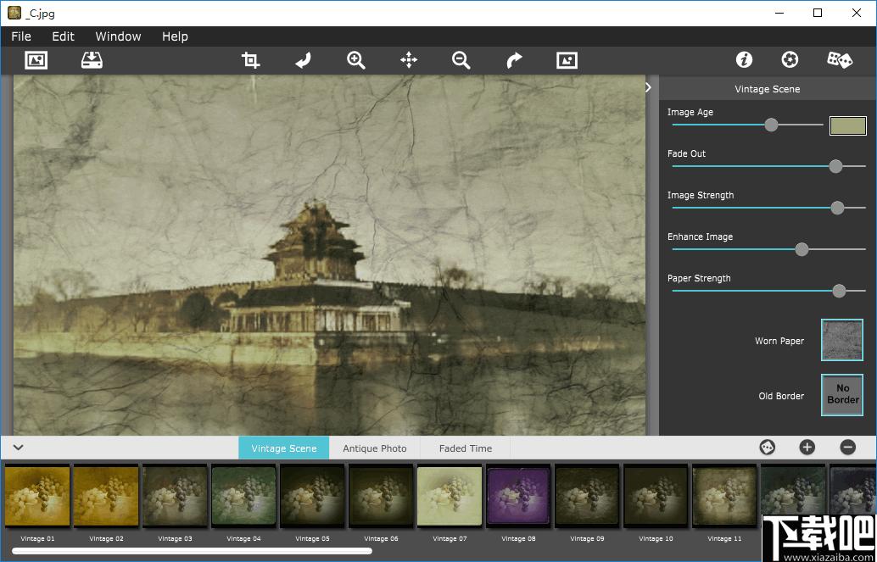Remove preset with the minus circle icon

(x=848, y=448)
